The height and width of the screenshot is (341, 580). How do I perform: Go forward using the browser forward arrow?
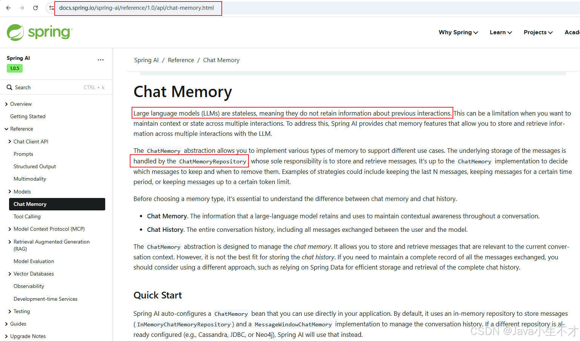pyautogui.click(x=22, y=8)
